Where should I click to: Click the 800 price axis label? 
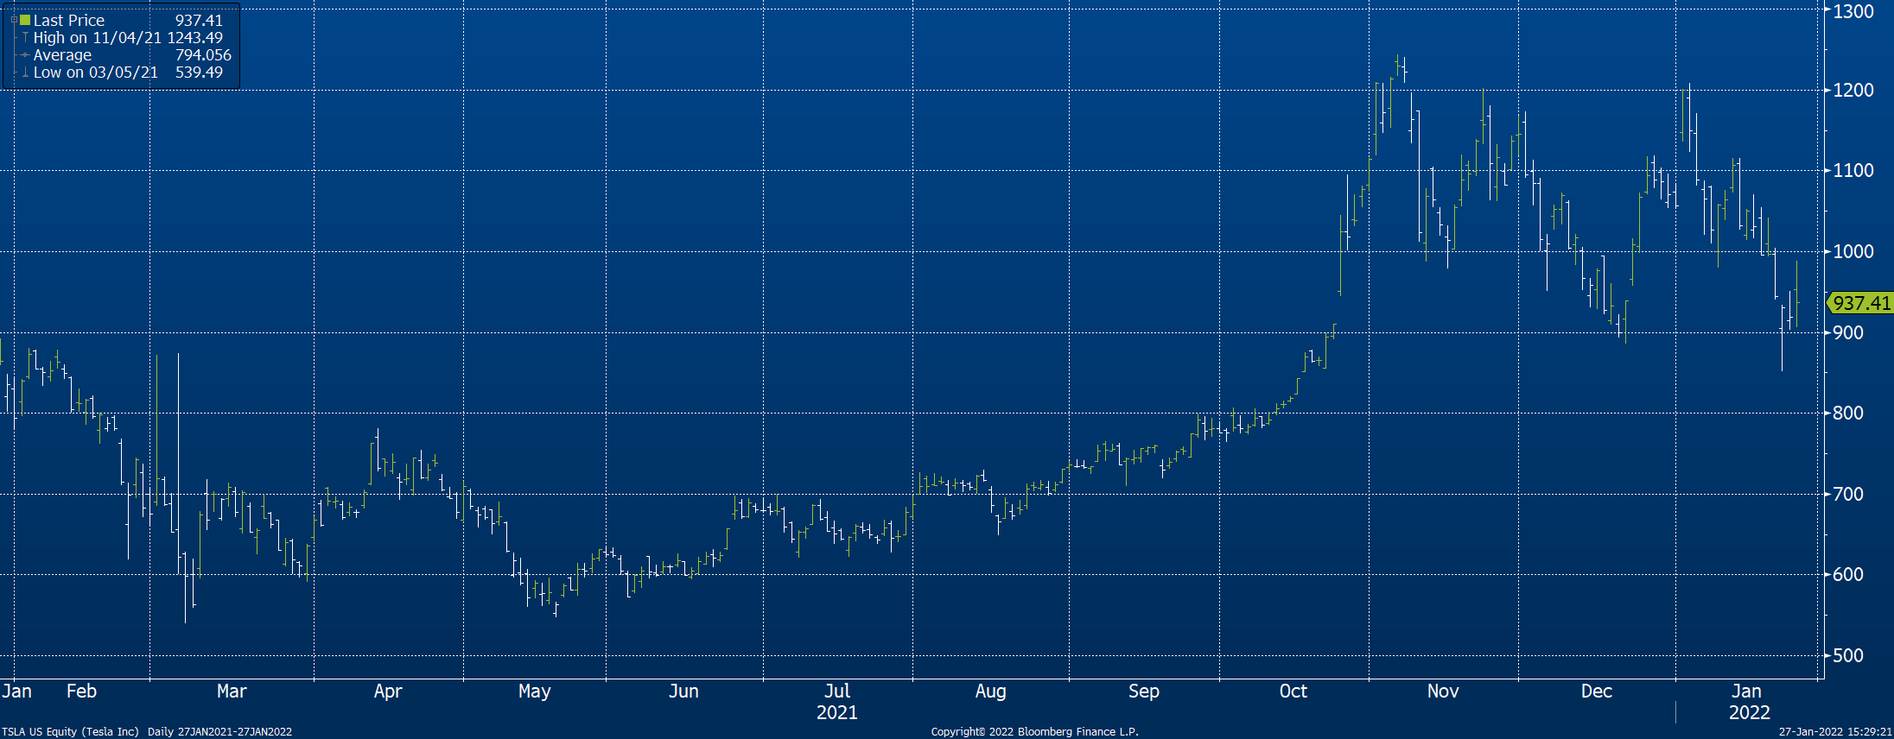tap(1848, 413)
